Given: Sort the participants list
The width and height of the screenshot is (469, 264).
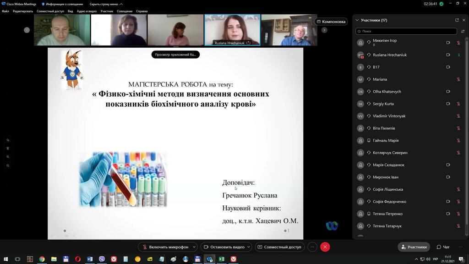Looking at the screenshot, I should tap(463, 31).
